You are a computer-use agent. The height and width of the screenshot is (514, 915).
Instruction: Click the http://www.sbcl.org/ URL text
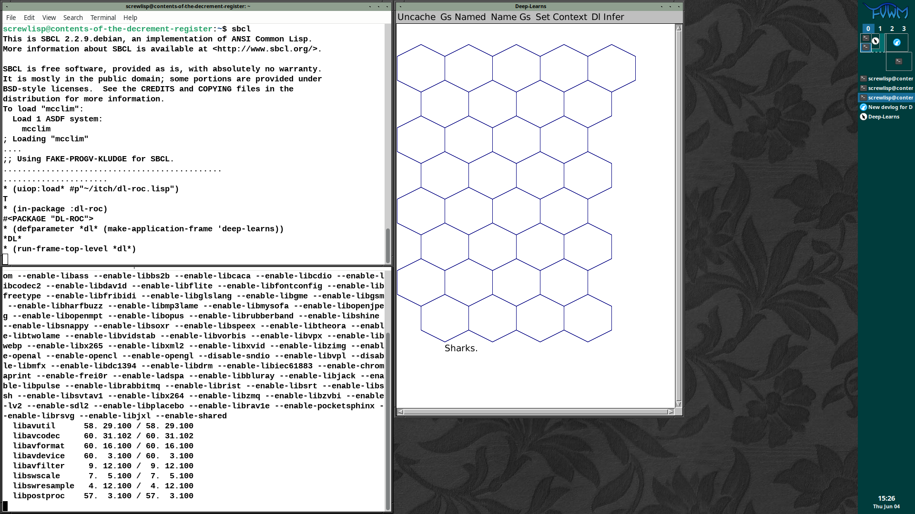pyautogui.click(x=265, y=49)
